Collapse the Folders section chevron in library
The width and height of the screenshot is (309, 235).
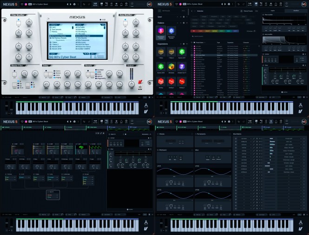click(x=187, y=23)
